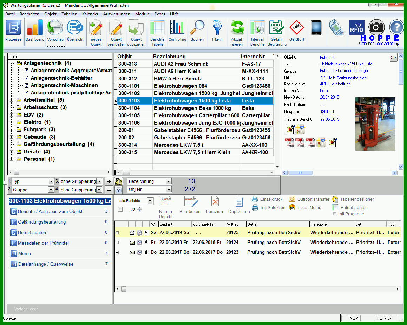The width and height of the screenshot is (407, 325).
Task: Click the smartphone toolbar icon
Action: point(316,27)
